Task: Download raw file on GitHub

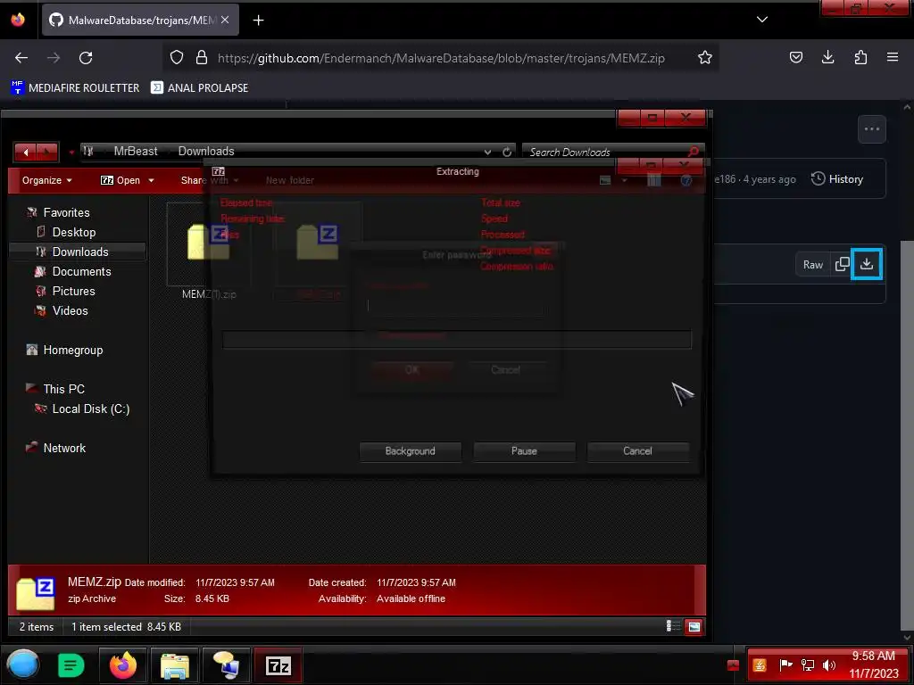Action: pos(867,264)
